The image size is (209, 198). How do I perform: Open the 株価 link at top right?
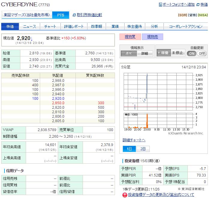click(x=204, y=4)
